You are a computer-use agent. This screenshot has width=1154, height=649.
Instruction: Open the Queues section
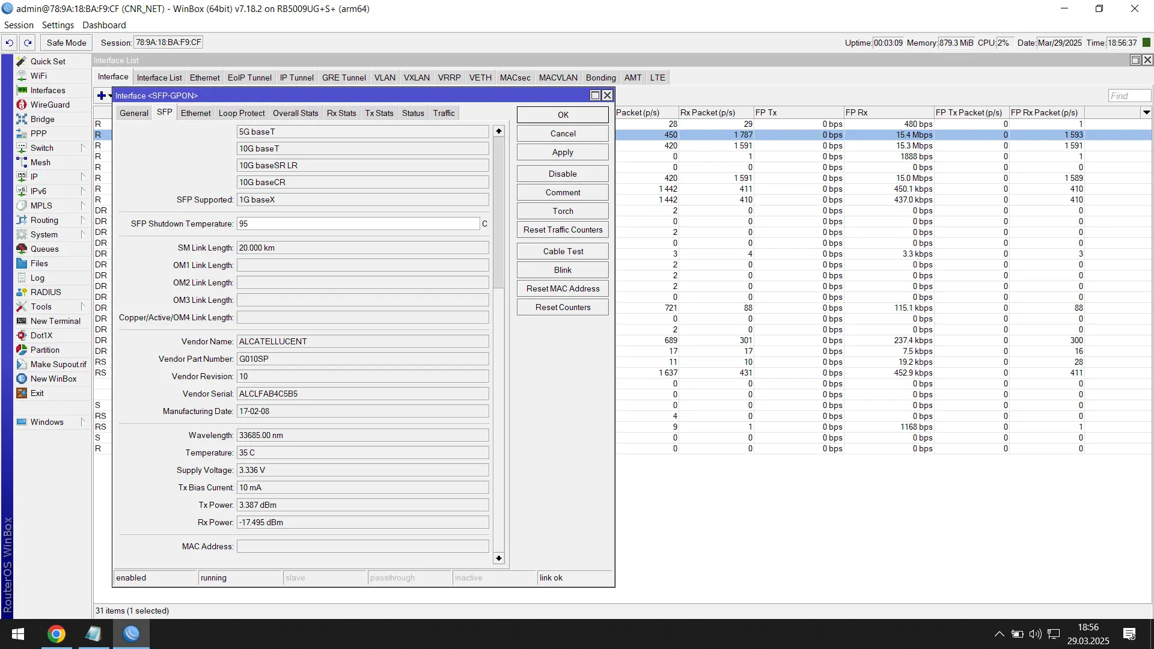[x=44, y=249]
